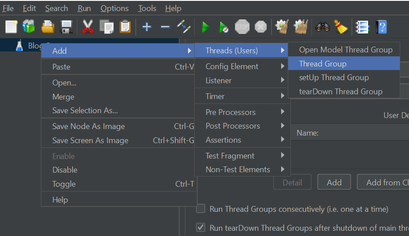Select the test plan flask icon in tree
409x236 pixels.
click(x=19, y=46)
